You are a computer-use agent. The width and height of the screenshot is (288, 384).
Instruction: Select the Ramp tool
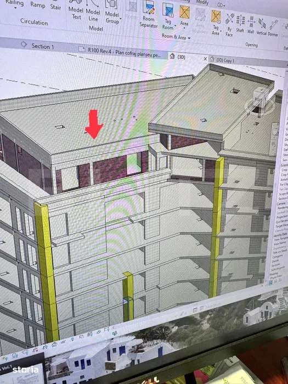[x=38, y=4]
